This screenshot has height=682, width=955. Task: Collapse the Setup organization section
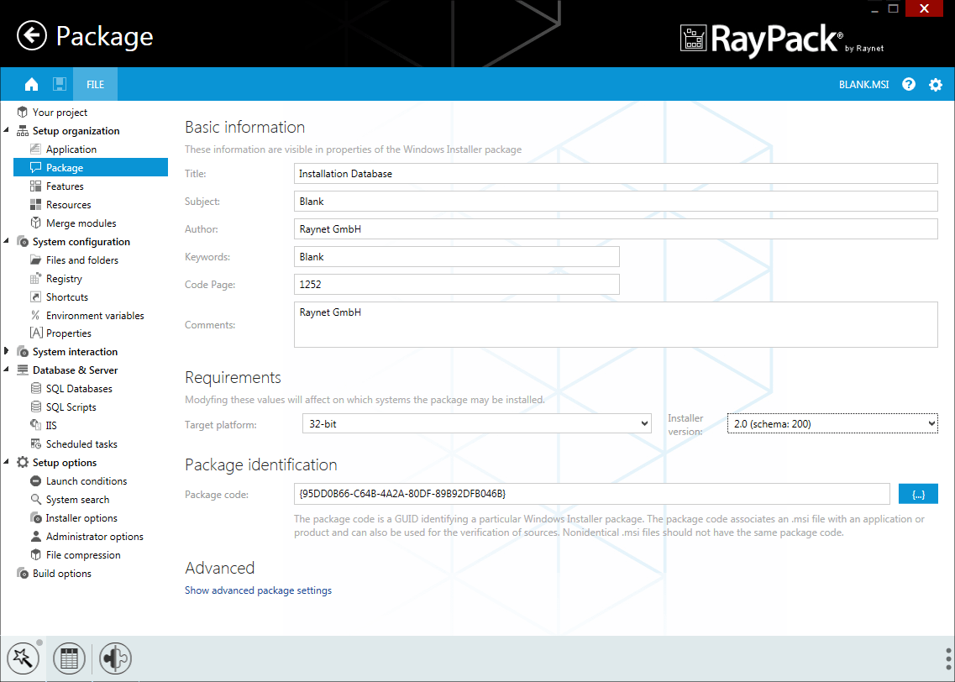7,130
